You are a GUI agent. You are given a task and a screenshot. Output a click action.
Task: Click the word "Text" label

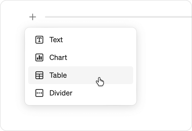click(56, 40)
